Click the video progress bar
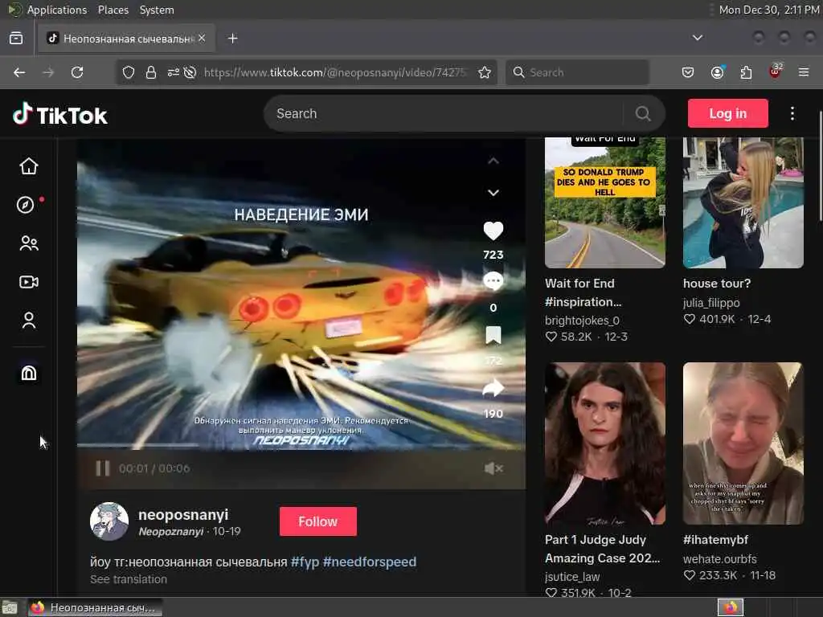This screenshot has width=823, height=617. click(x=301, y=447)
